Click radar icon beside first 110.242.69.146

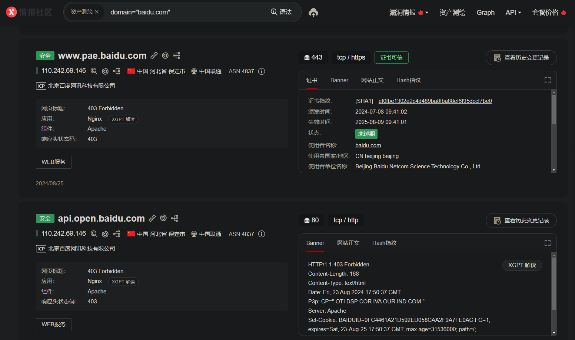pos(105,71)
